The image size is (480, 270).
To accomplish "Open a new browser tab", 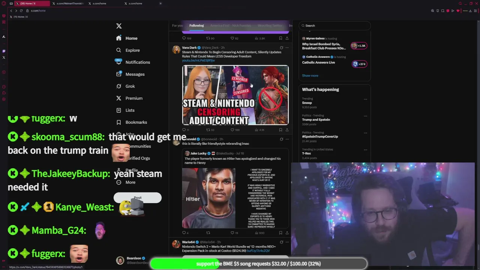I will click(160, 3).
